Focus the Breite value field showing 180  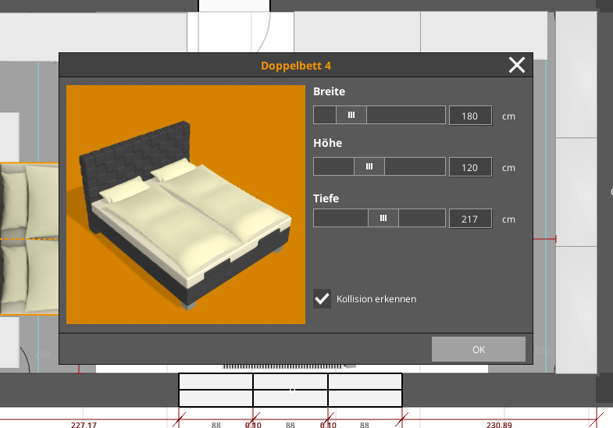coord(470,116)
